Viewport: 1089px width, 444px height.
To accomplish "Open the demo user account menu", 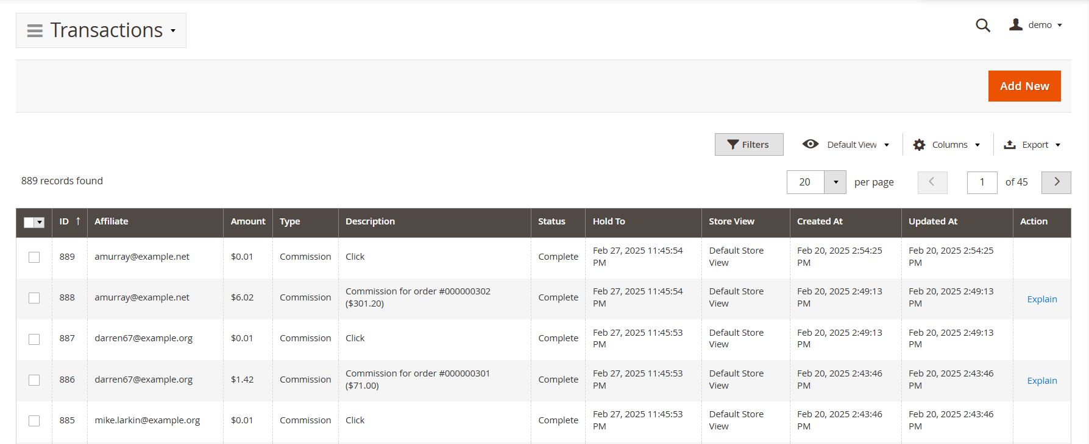I will tap(1035, 25).
